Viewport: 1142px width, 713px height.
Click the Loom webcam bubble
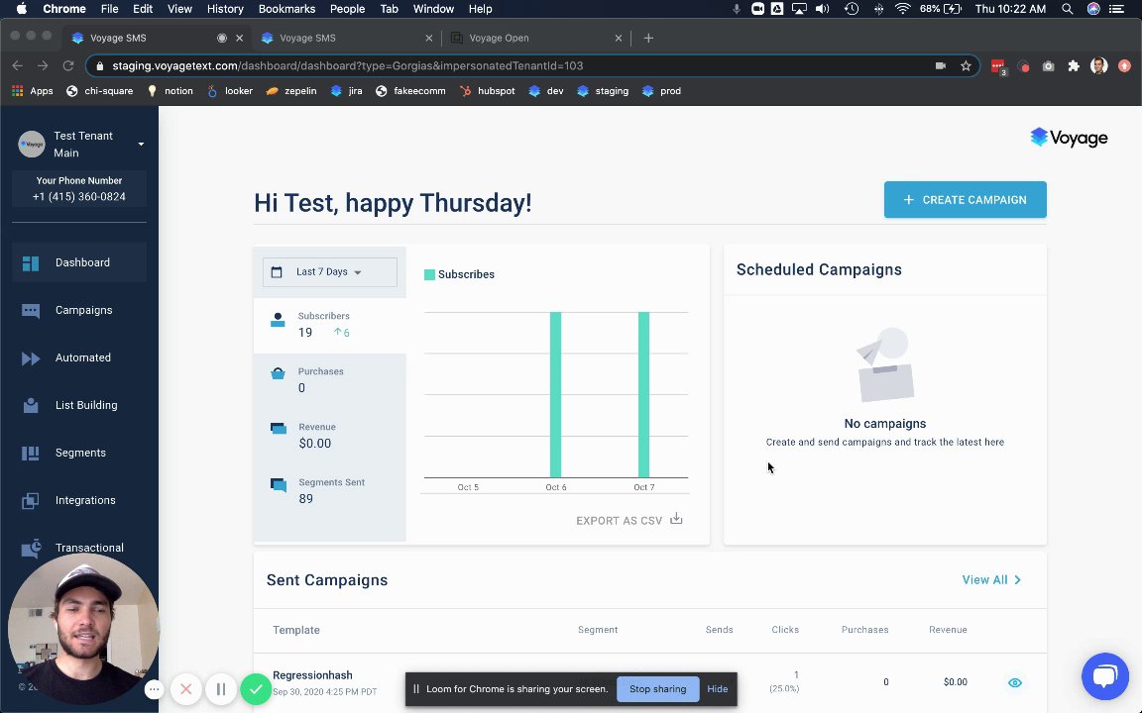[x=83, y=629]
